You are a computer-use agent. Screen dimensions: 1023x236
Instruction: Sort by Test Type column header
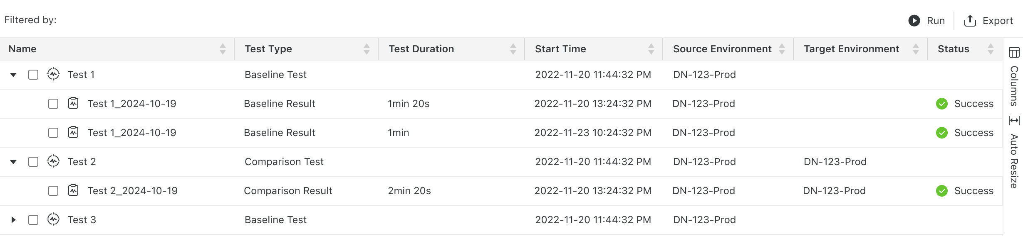coord(268,49)
